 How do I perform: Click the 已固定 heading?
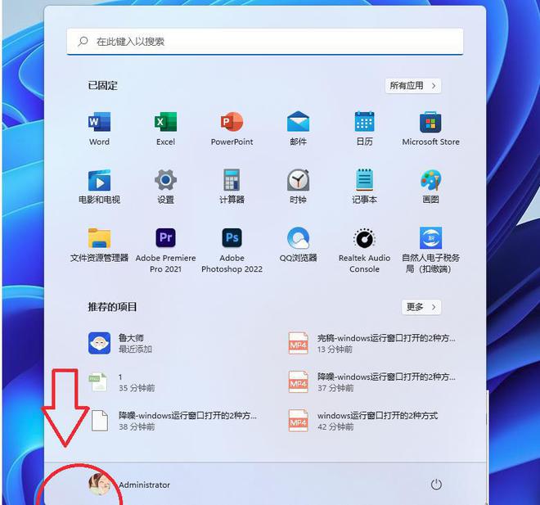[102, 85]
